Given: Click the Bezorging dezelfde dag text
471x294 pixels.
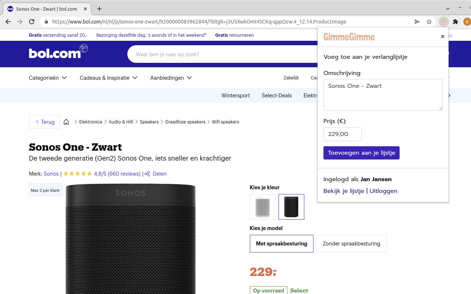Looking at the screenshot, I should click(x=151, y=35).
